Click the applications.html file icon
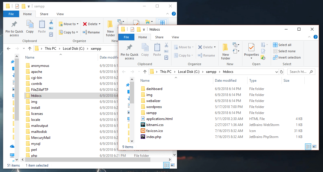Viewport: 323px width, 172px height. coord(143,119)
